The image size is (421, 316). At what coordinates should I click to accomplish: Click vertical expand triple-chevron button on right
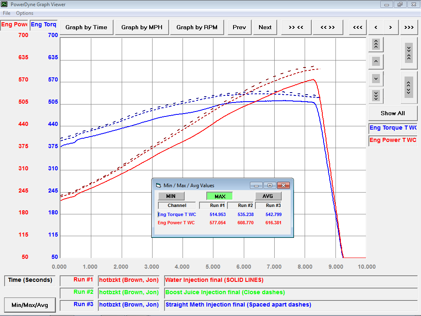[409, 88]
